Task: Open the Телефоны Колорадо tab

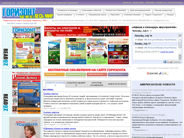Action: (67, 10)
